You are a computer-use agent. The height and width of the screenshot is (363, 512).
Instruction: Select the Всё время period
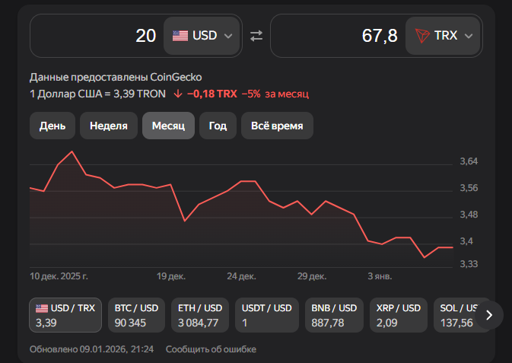(277, 126)
